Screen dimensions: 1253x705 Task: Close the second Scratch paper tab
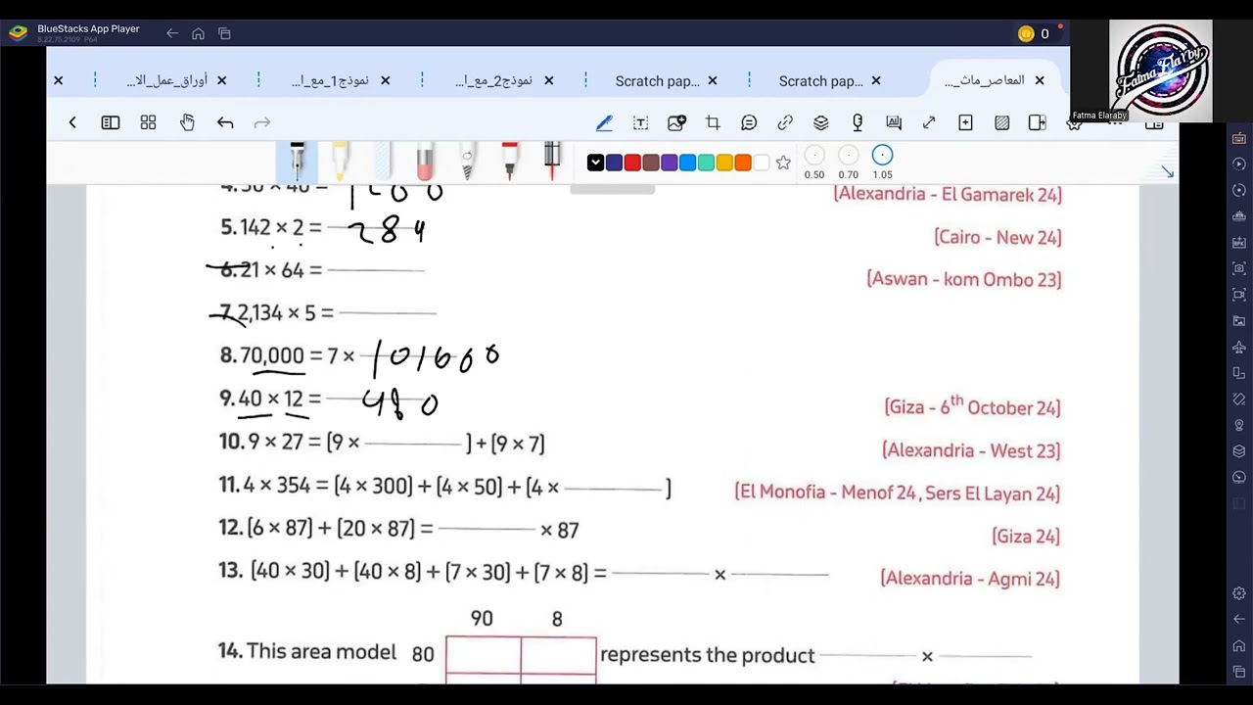[876, 80]
